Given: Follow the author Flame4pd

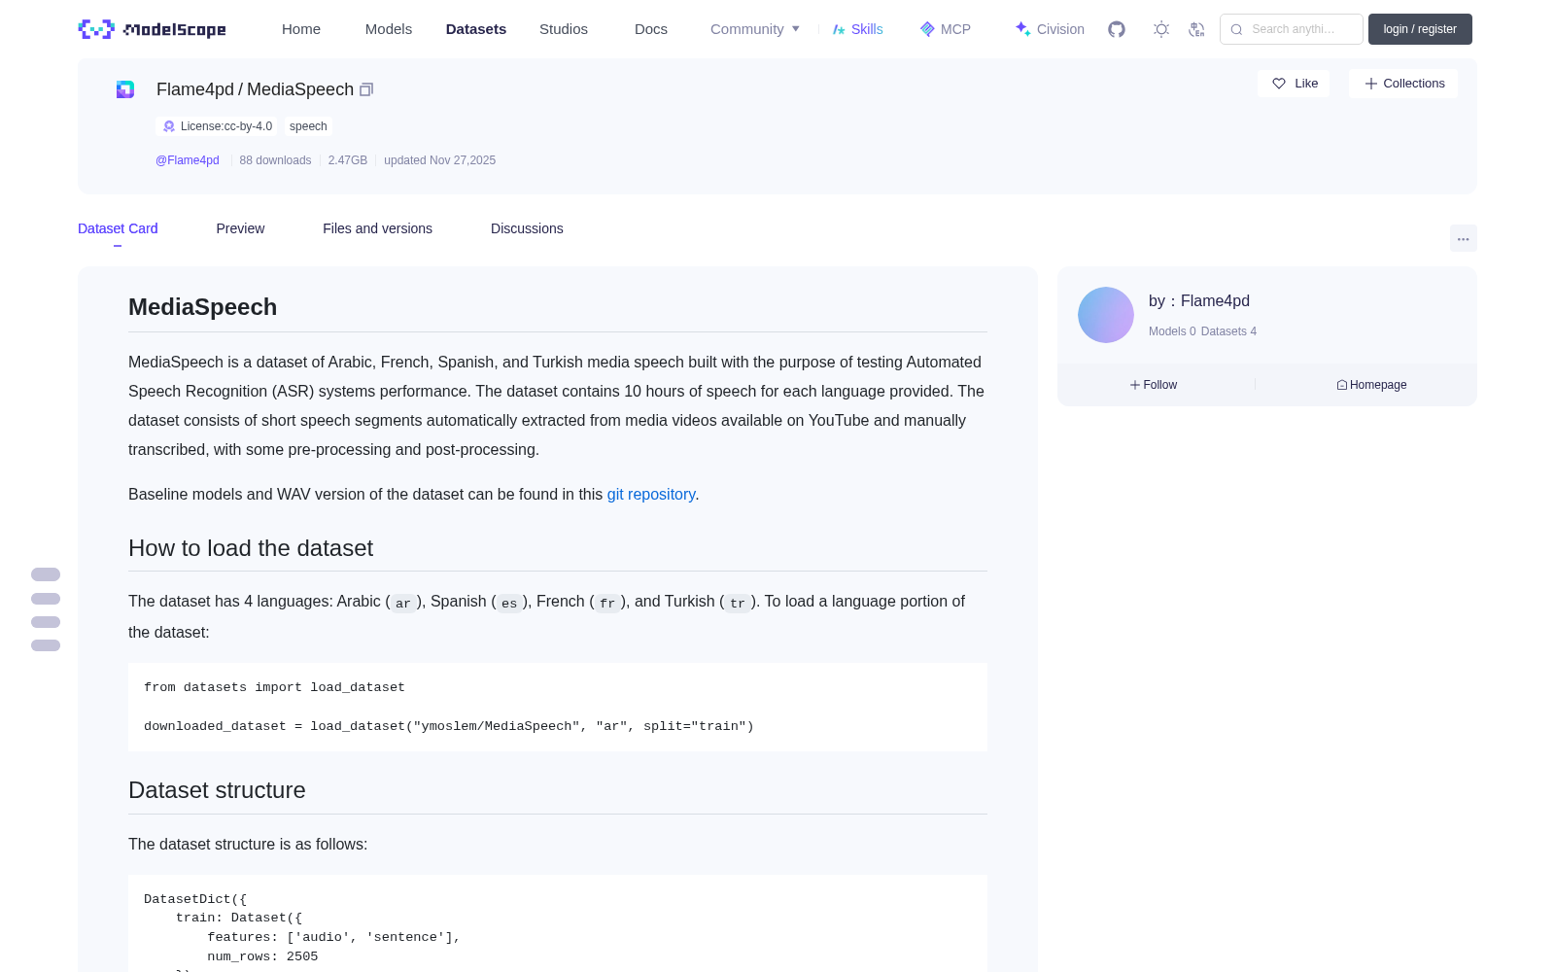Looking at the screenshot, I should (1154, 385).
